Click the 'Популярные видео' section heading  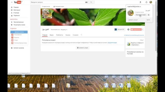[49, 40]
